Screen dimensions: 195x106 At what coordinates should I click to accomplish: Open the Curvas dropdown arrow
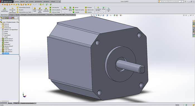pyautogui.click(x=103, y=13)
